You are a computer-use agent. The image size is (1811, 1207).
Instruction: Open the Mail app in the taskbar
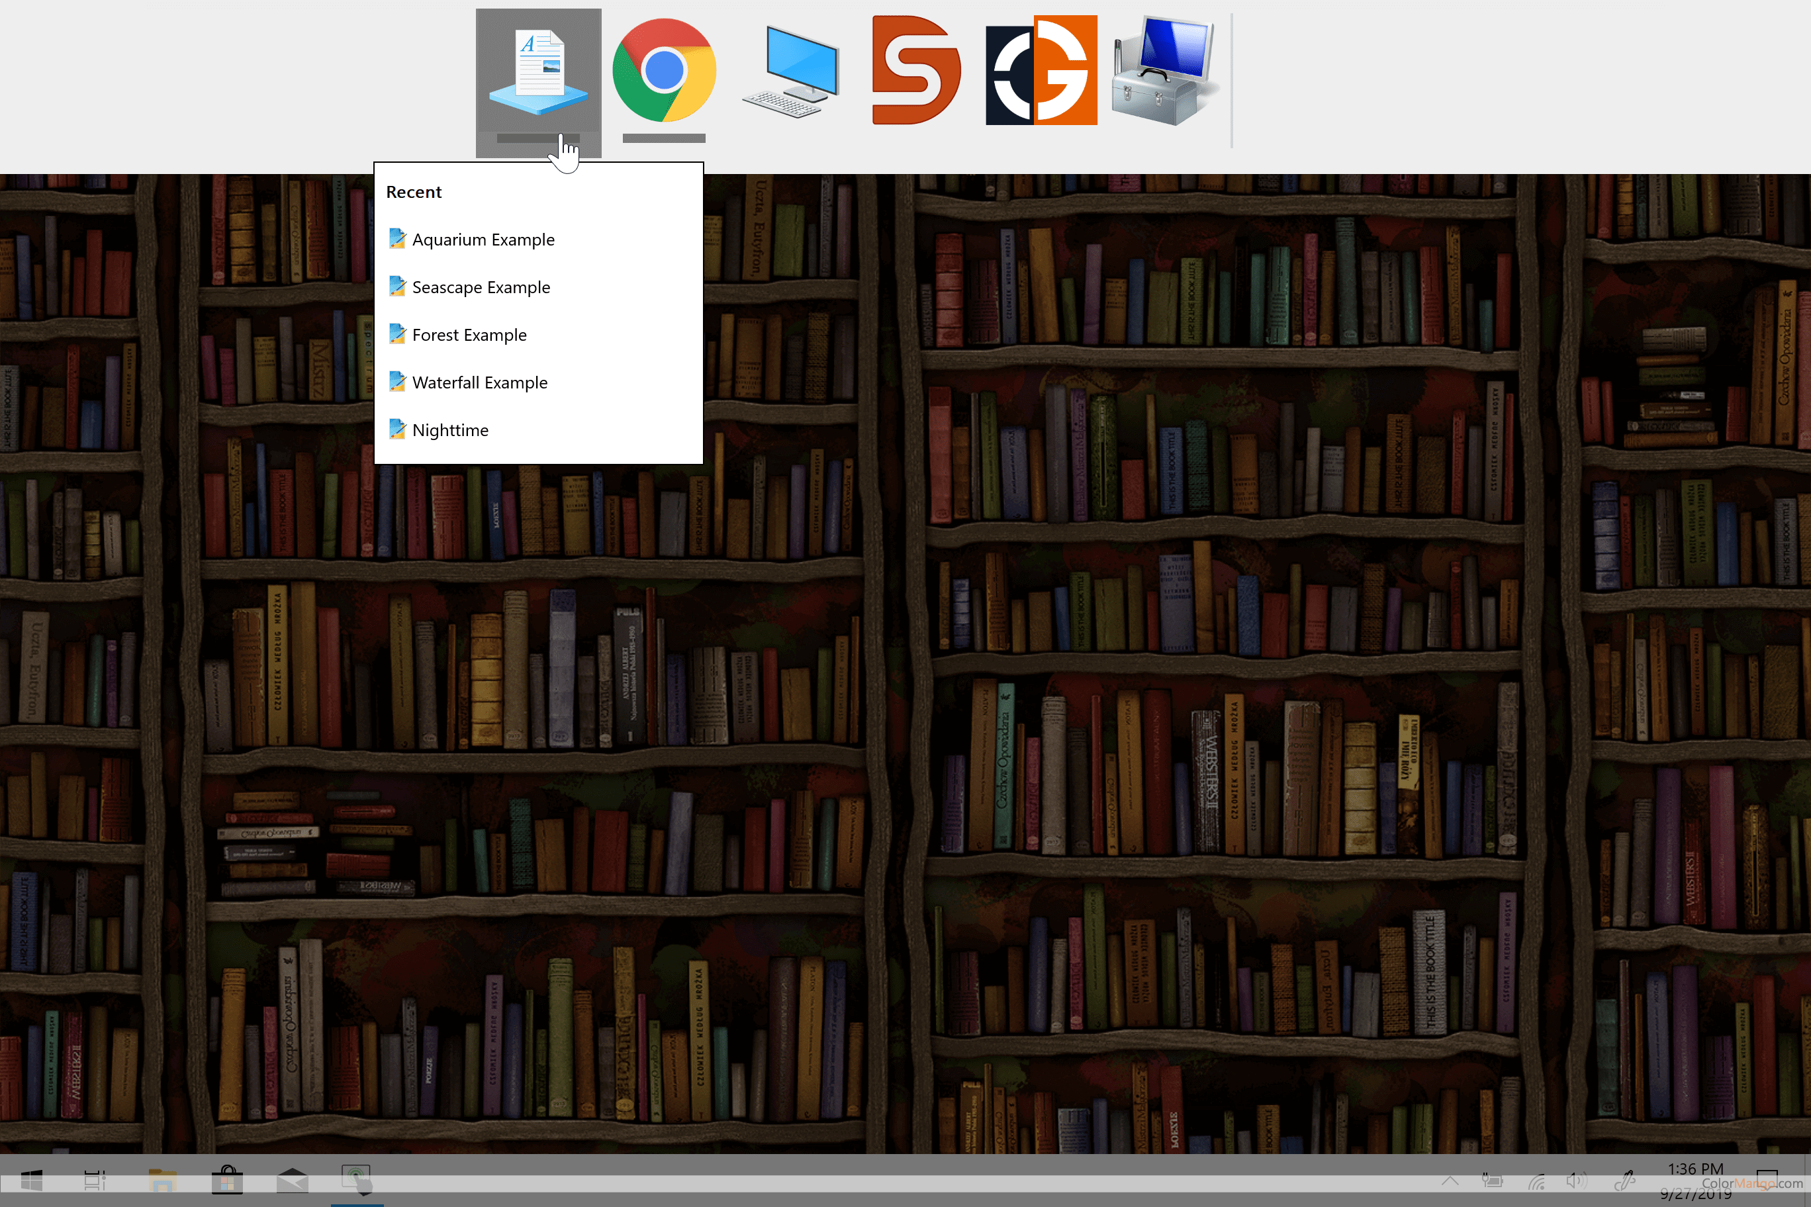point(292,1180)
